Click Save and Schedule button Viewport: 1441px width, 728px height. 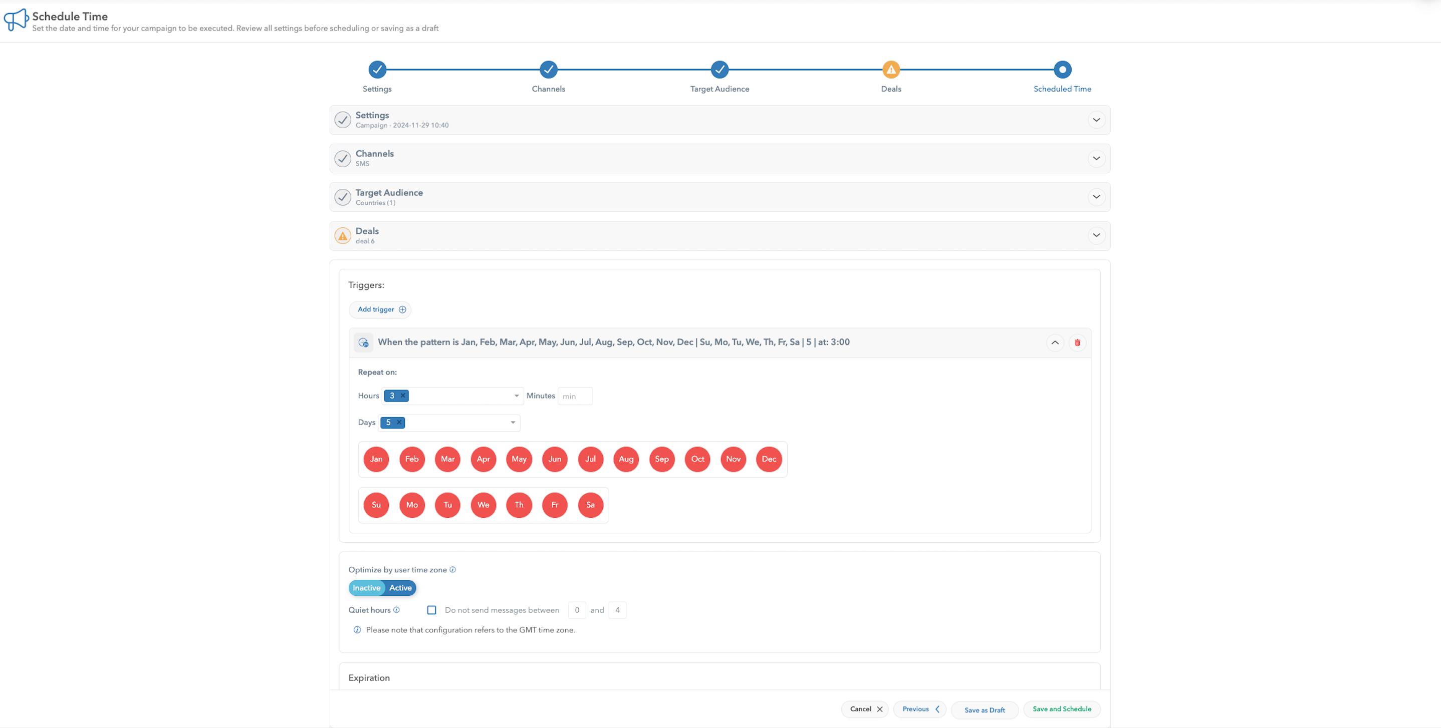(1061, 709)
